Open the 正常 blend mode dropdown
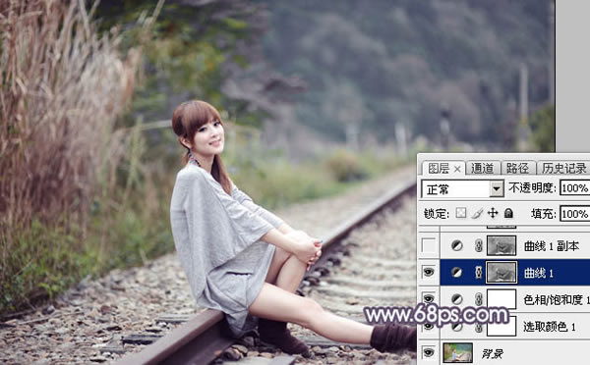This screenshot has width=590, height=365. 462,189
